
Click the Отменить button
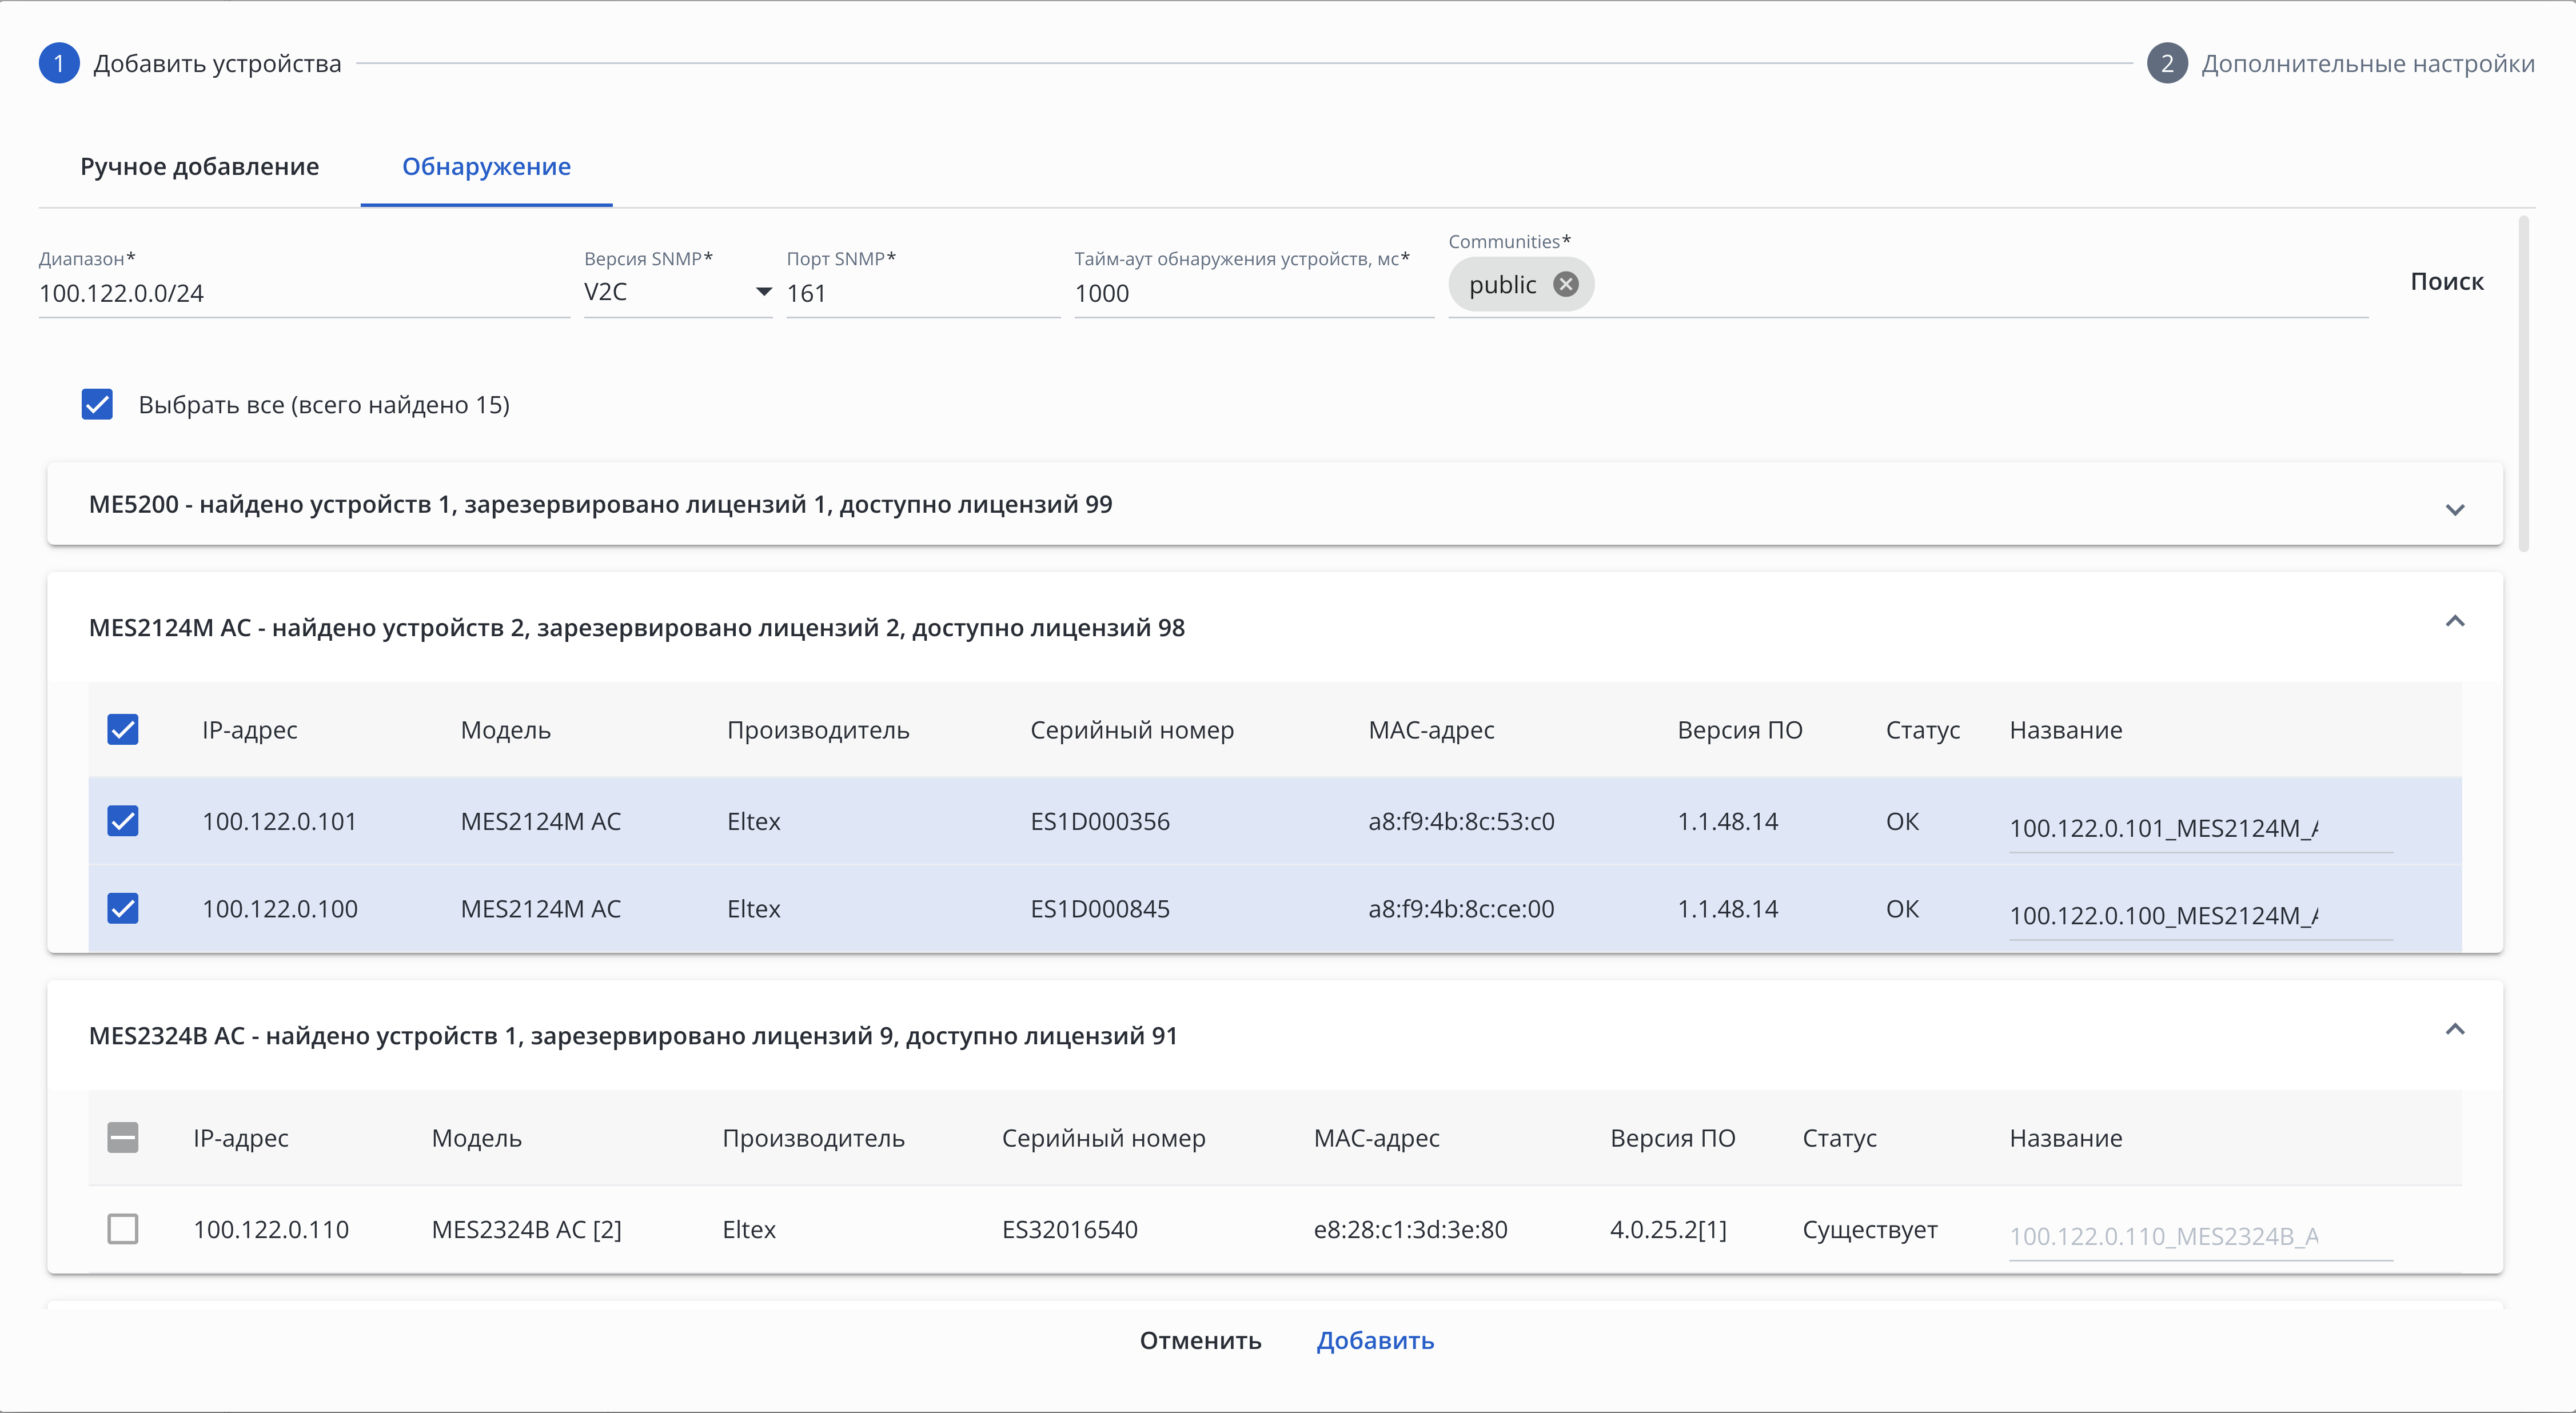click(x=1200, y=1341)
